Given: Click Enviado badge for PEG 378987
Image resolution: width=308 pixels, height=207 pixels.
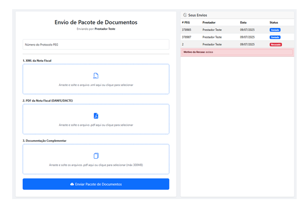Looking at the screenshot, I should [275, 37].
